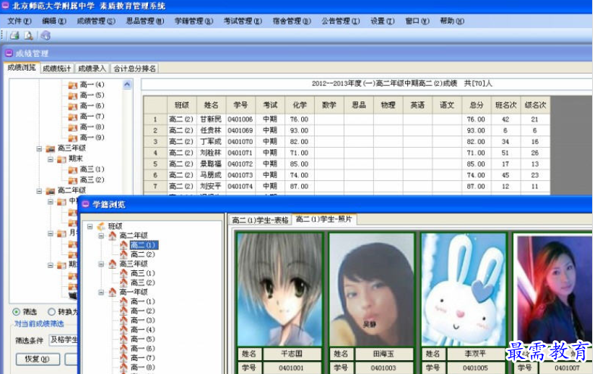Viewport: 595px width, 374px height.
Task: Select the 高二 (1) tree item in 学籍浏览
Action: 143,245
